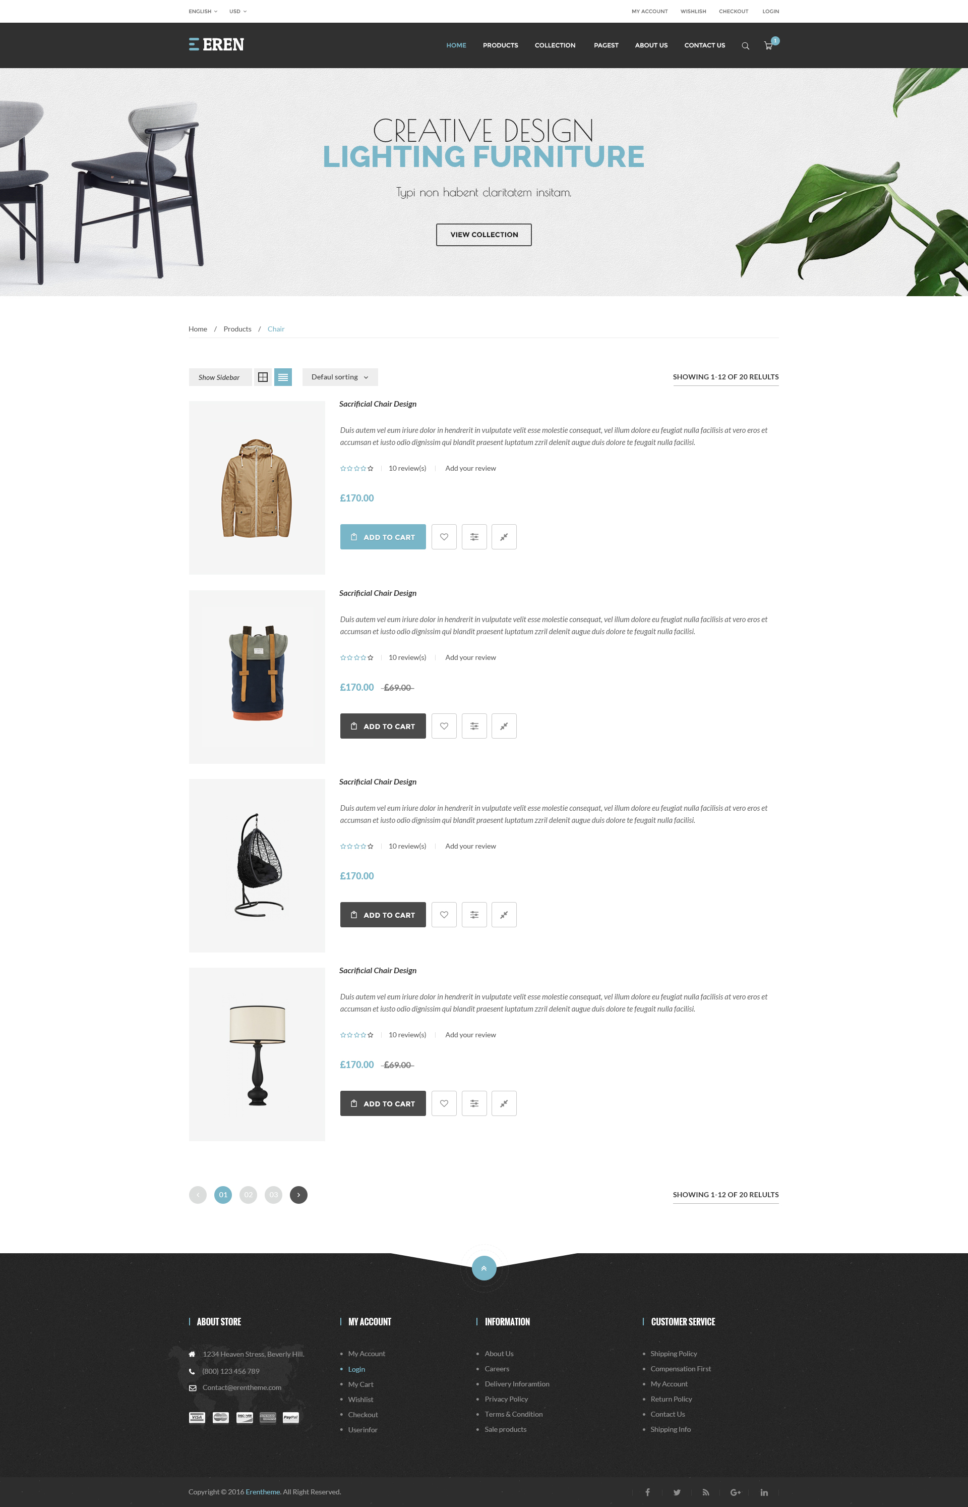Open the PRODUCTS menu item
The image size is (968, 1507).
500,45
